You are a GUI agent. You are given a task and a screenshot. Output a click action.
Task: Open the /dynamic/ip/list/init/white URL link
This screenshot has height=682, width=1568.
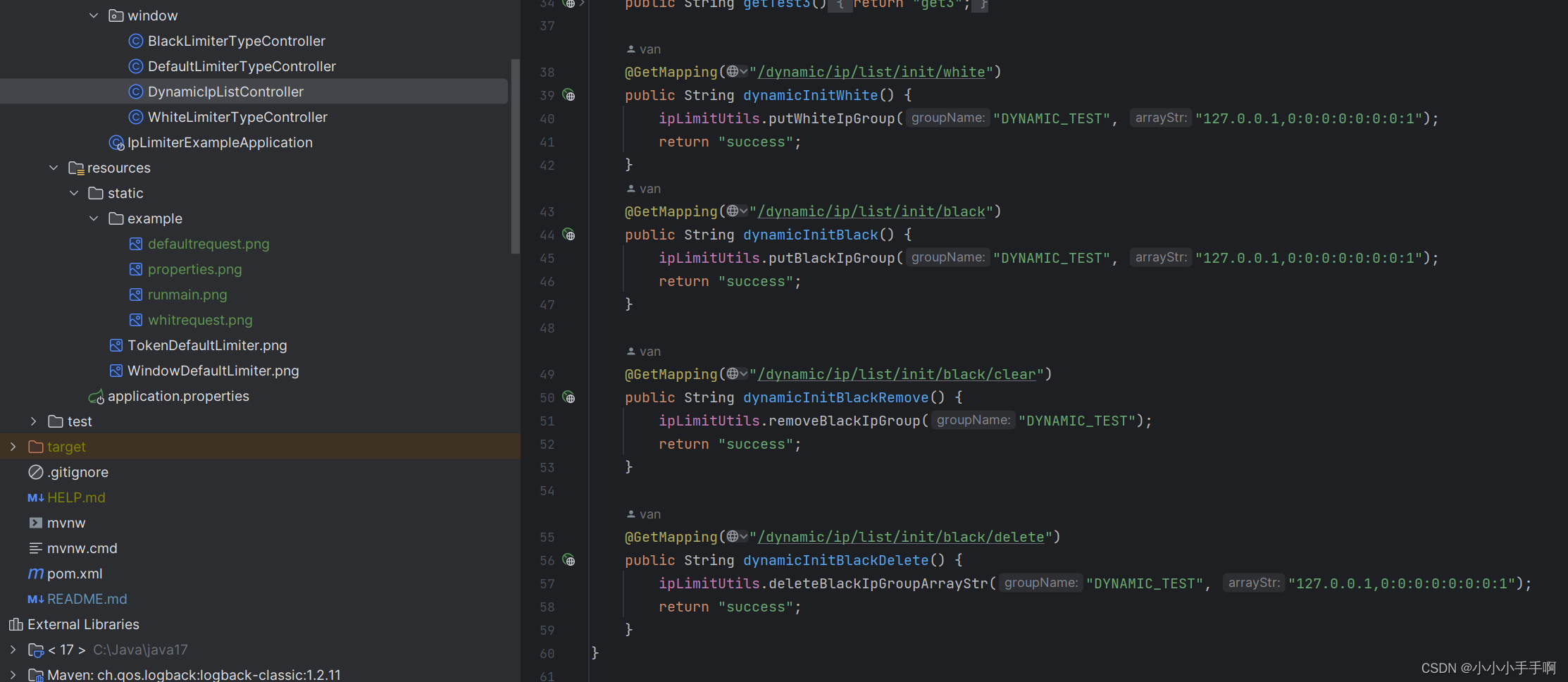coord(871,72)
